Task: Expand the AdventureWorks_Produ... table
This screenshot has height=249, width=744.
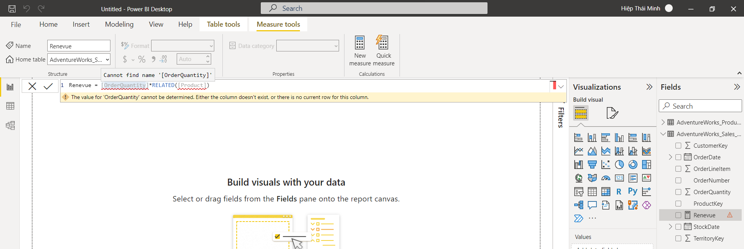Action: [663, 122]
